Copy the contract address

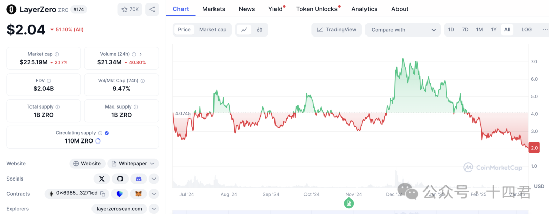(x=102, y=194)
